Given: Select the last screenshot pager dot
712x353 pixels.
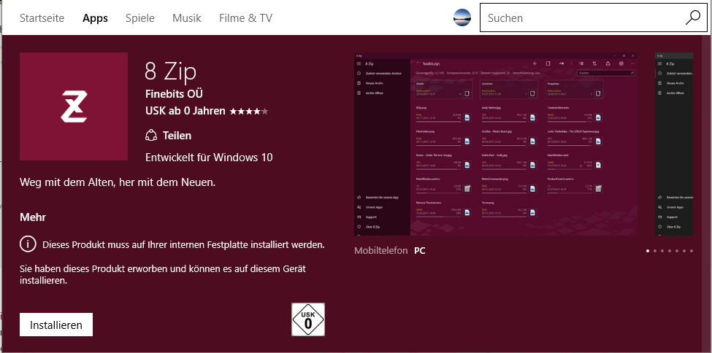Looking at the screenshot, I should 692,251.
